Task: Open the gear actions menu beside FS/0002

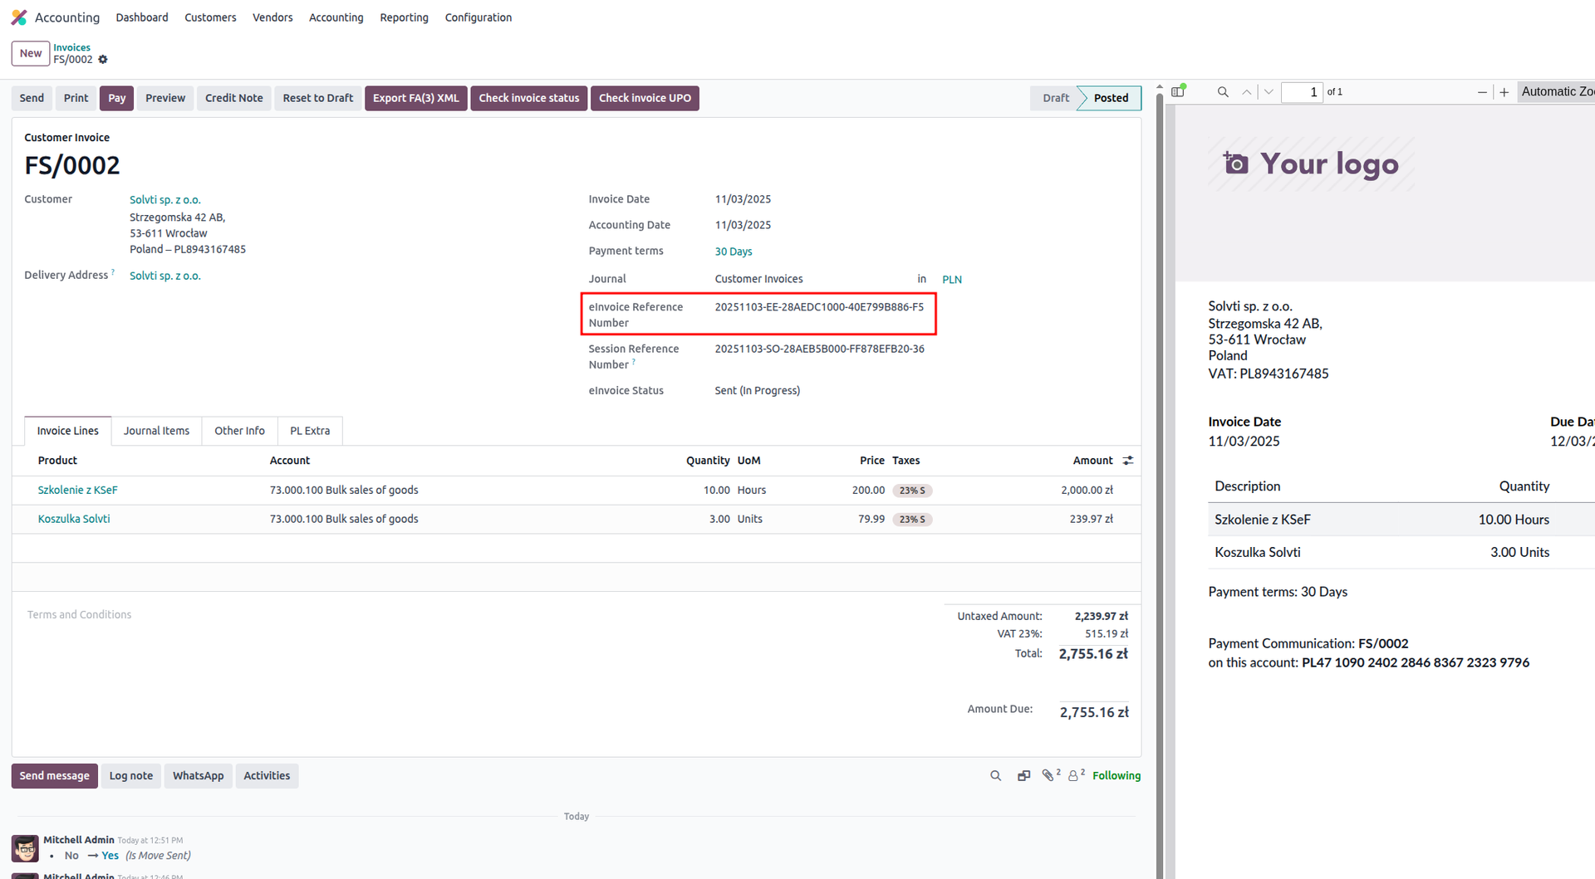Action: [x=103, y=60]
